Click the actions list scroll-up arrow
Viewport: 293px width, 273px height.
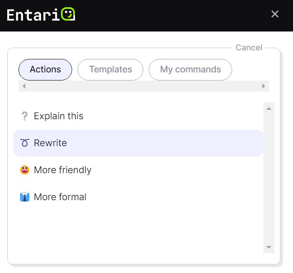(269, 108)
